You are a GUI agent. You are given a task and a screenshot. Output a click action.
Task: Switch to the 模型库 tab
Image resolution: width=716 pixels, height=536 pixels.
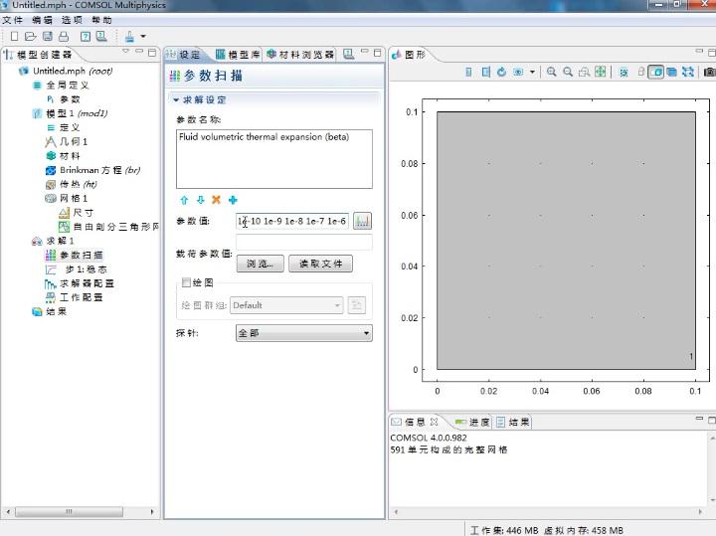[238, 55]
